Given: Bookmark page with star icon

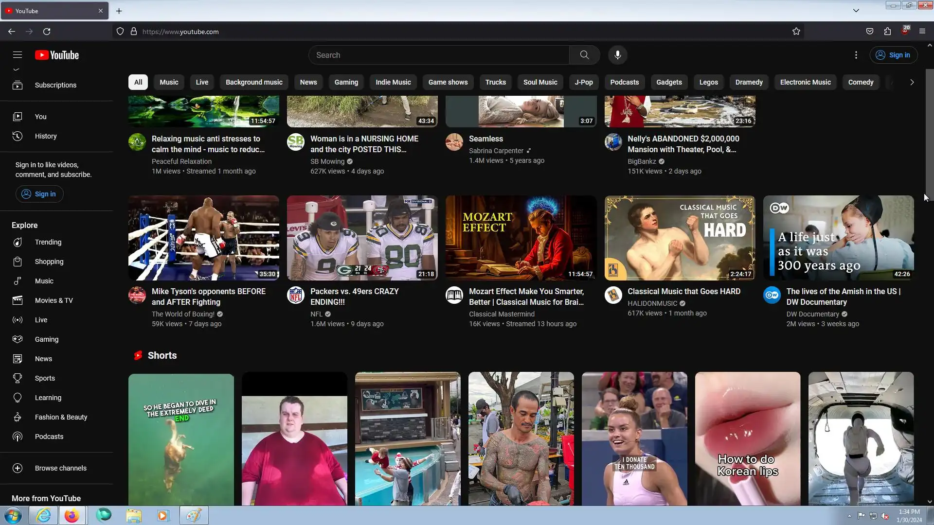Looking at the screenshot, I should click(x=796, y=32).
